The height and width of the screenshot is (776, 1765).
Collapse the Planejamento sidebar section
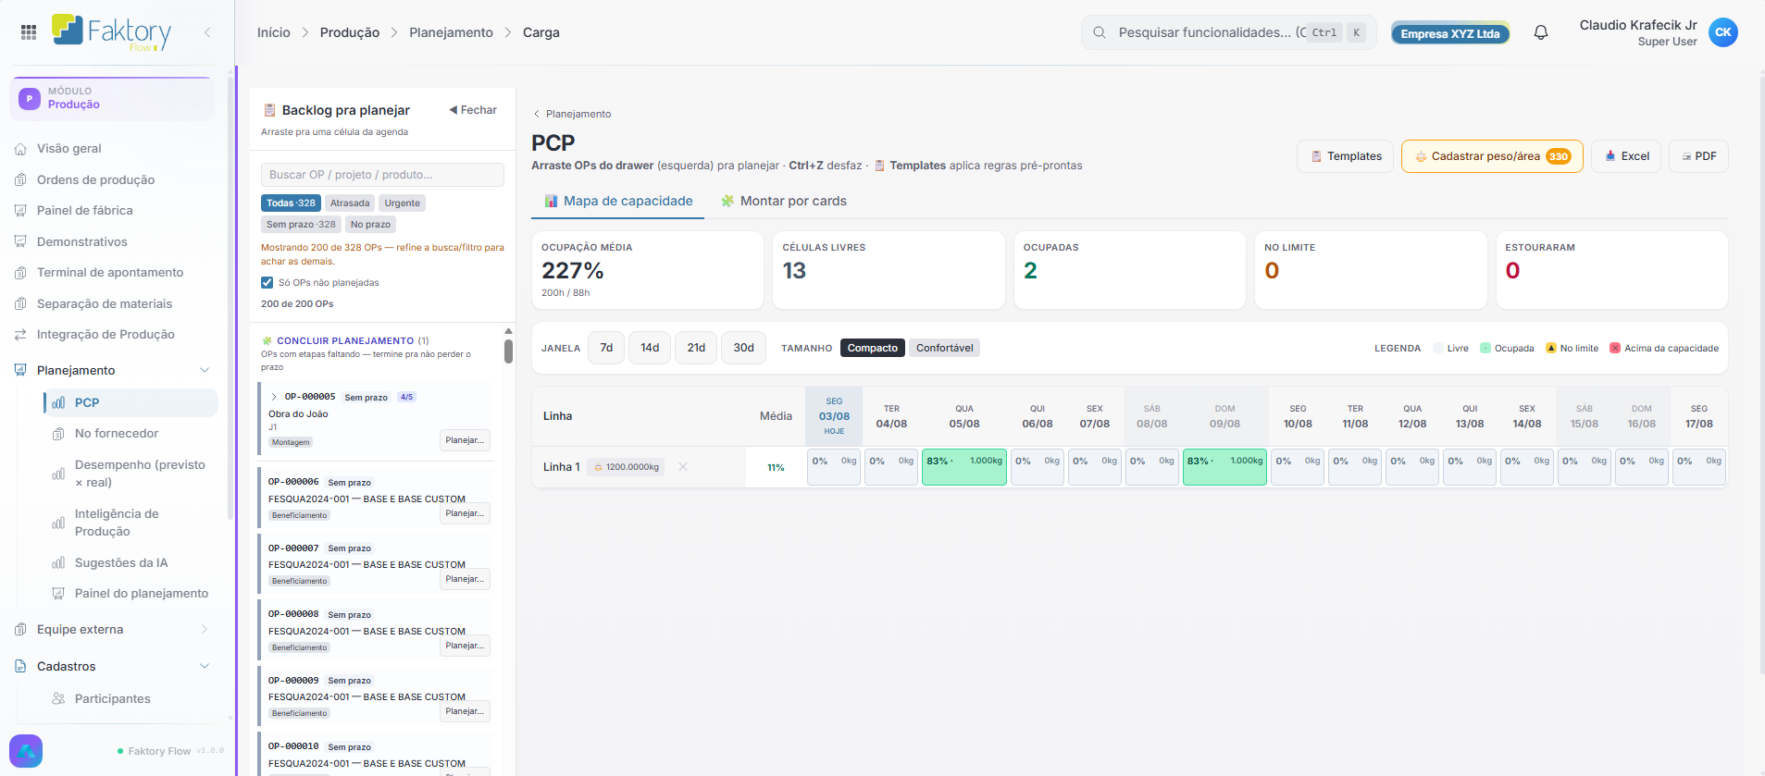coord(205,371)
